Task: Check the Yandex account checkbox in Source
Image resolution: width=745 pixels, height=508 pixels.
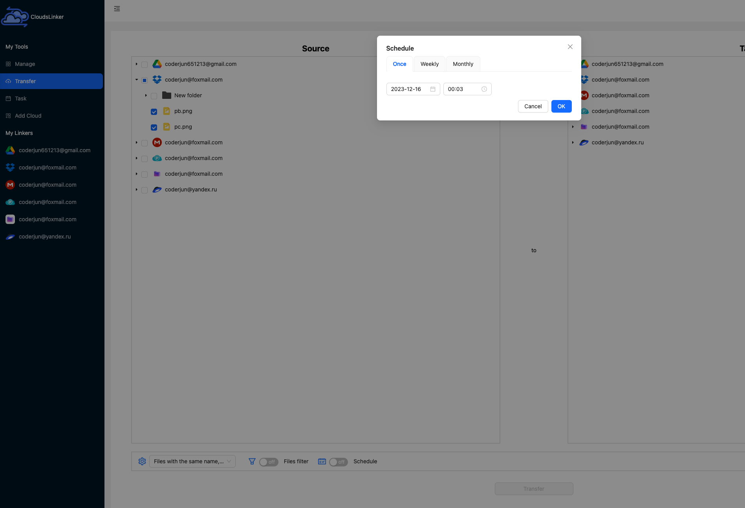Action: pyautogui.click(x=145, y=190)
